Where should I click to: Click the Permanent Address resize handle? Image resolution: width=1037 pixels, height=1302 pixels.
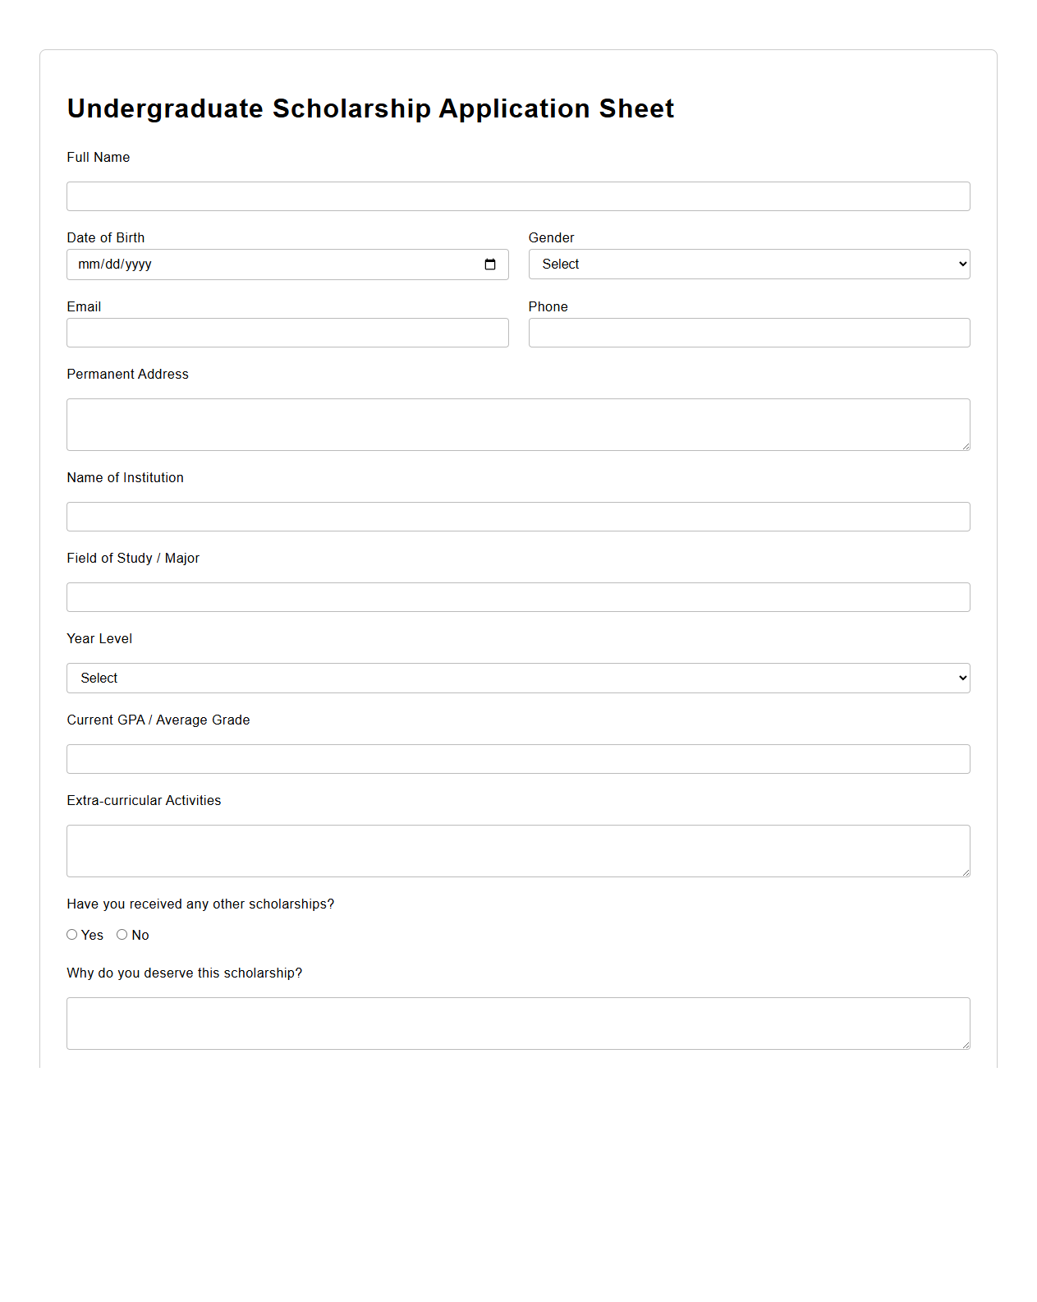click(x=966, y=446)
